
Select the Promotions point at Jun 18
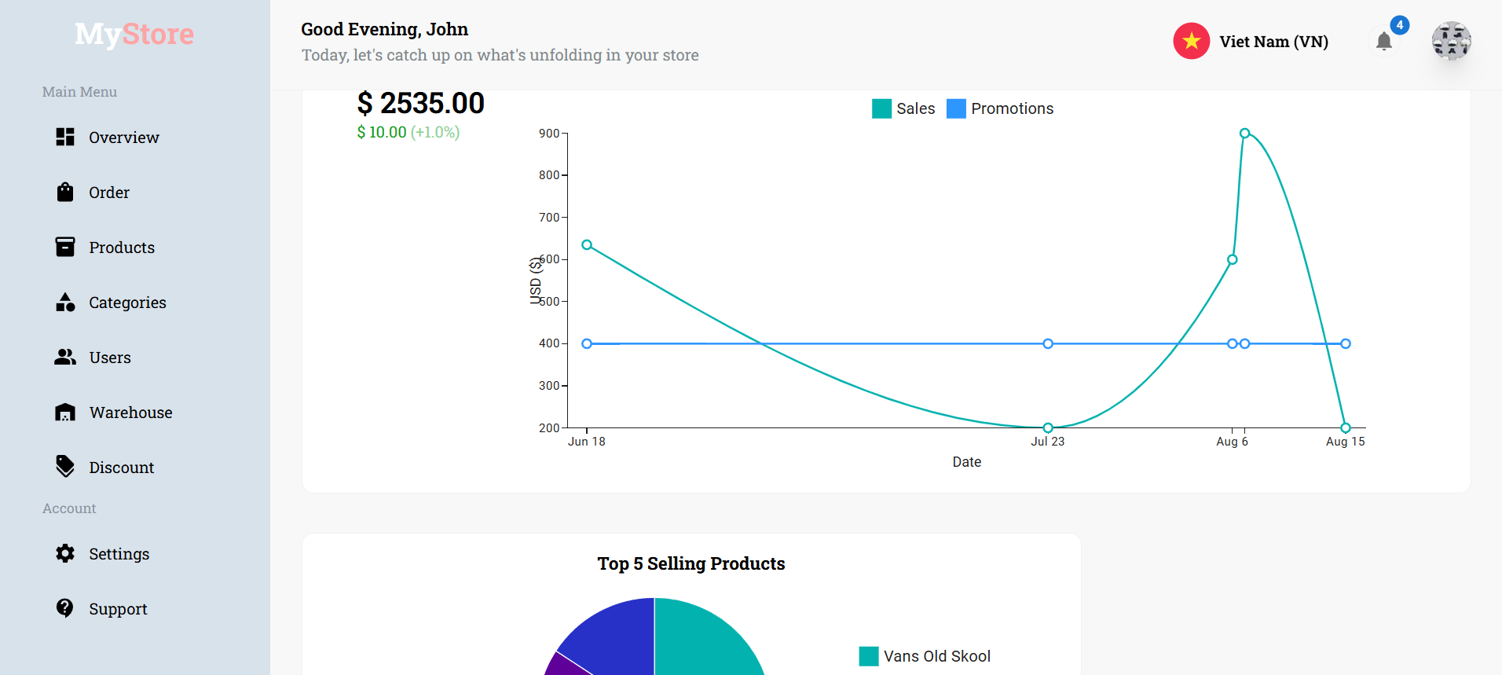[587, 343]
